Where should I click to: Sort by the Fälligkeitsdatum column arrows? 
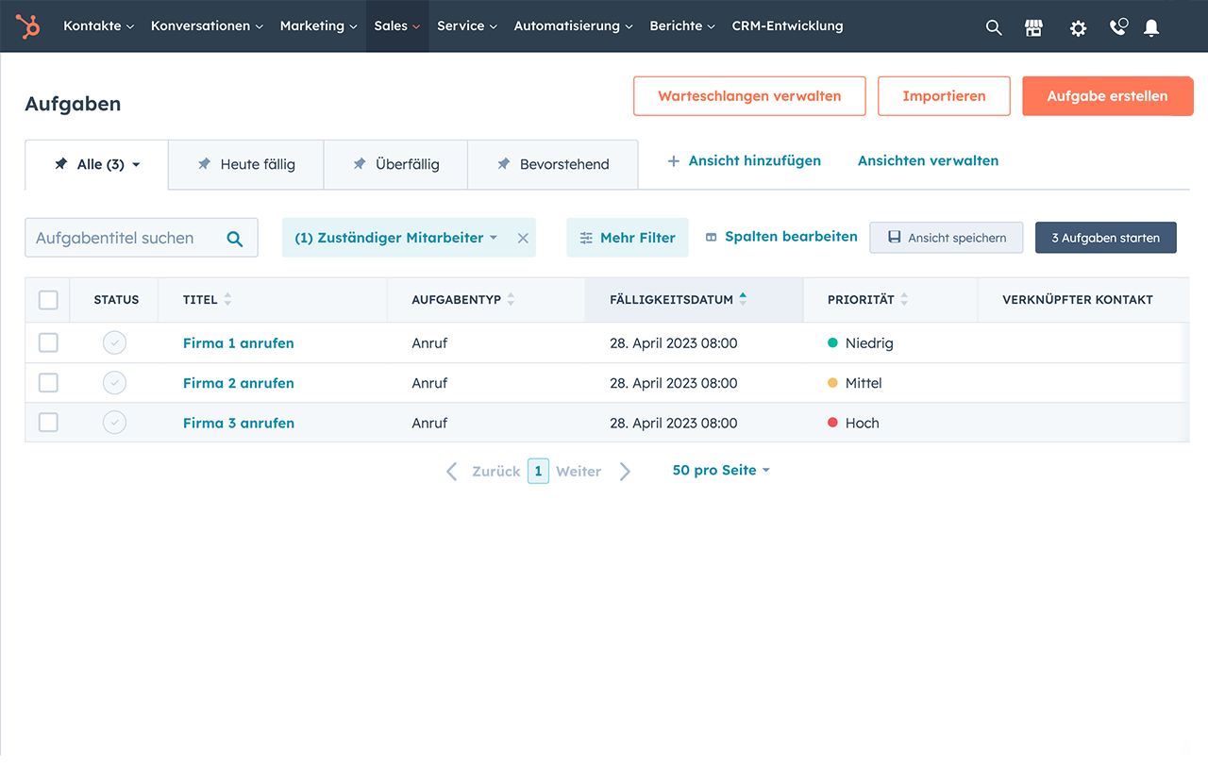click(x=743, y=299)
